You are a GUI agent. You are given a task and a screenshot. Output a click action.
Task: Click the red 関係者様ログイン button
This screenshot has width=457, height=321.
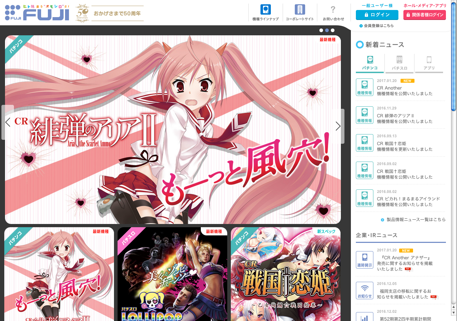tap(424, 15)
